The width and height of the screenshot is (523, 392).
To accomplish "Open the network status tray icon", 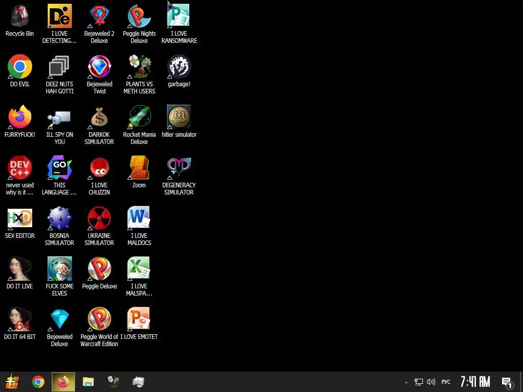I will (418, 382).
